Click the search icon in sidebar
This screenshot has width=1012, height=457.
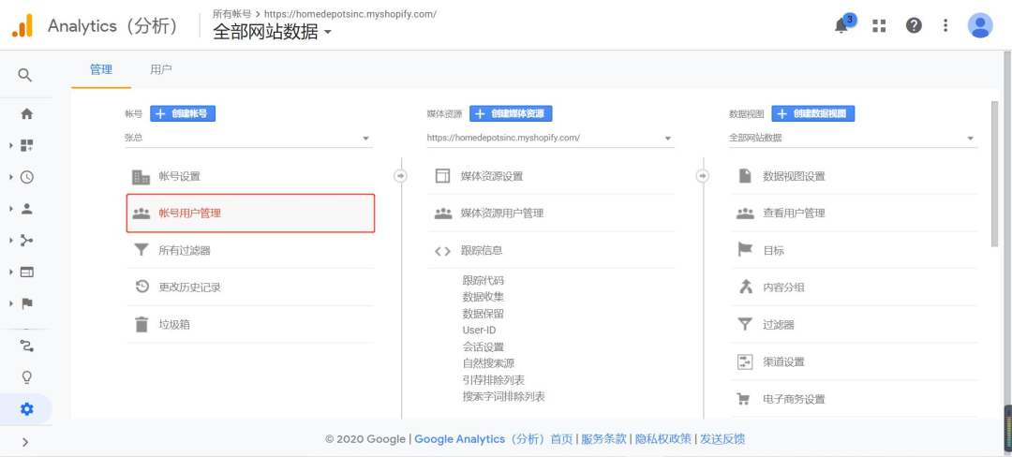pos(24,76)
